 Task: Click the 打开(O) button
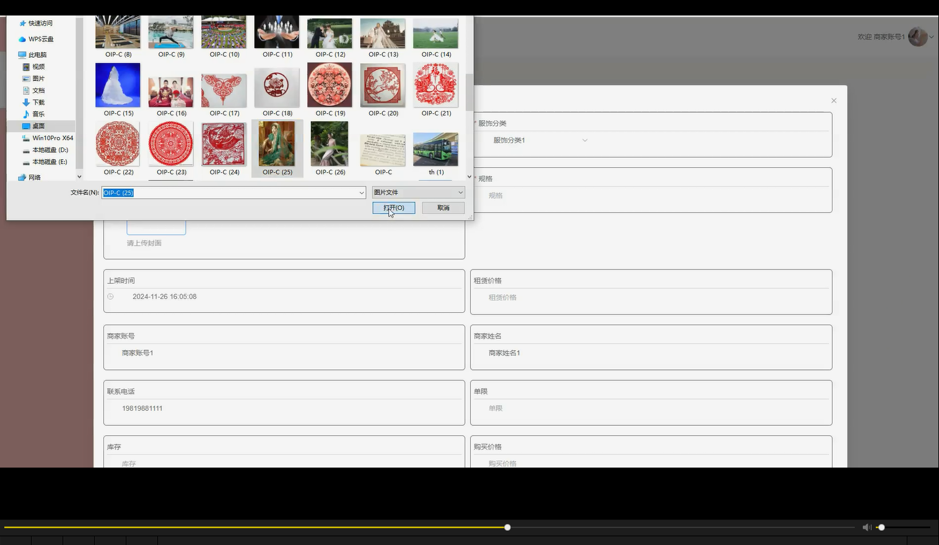pos(394,207)
